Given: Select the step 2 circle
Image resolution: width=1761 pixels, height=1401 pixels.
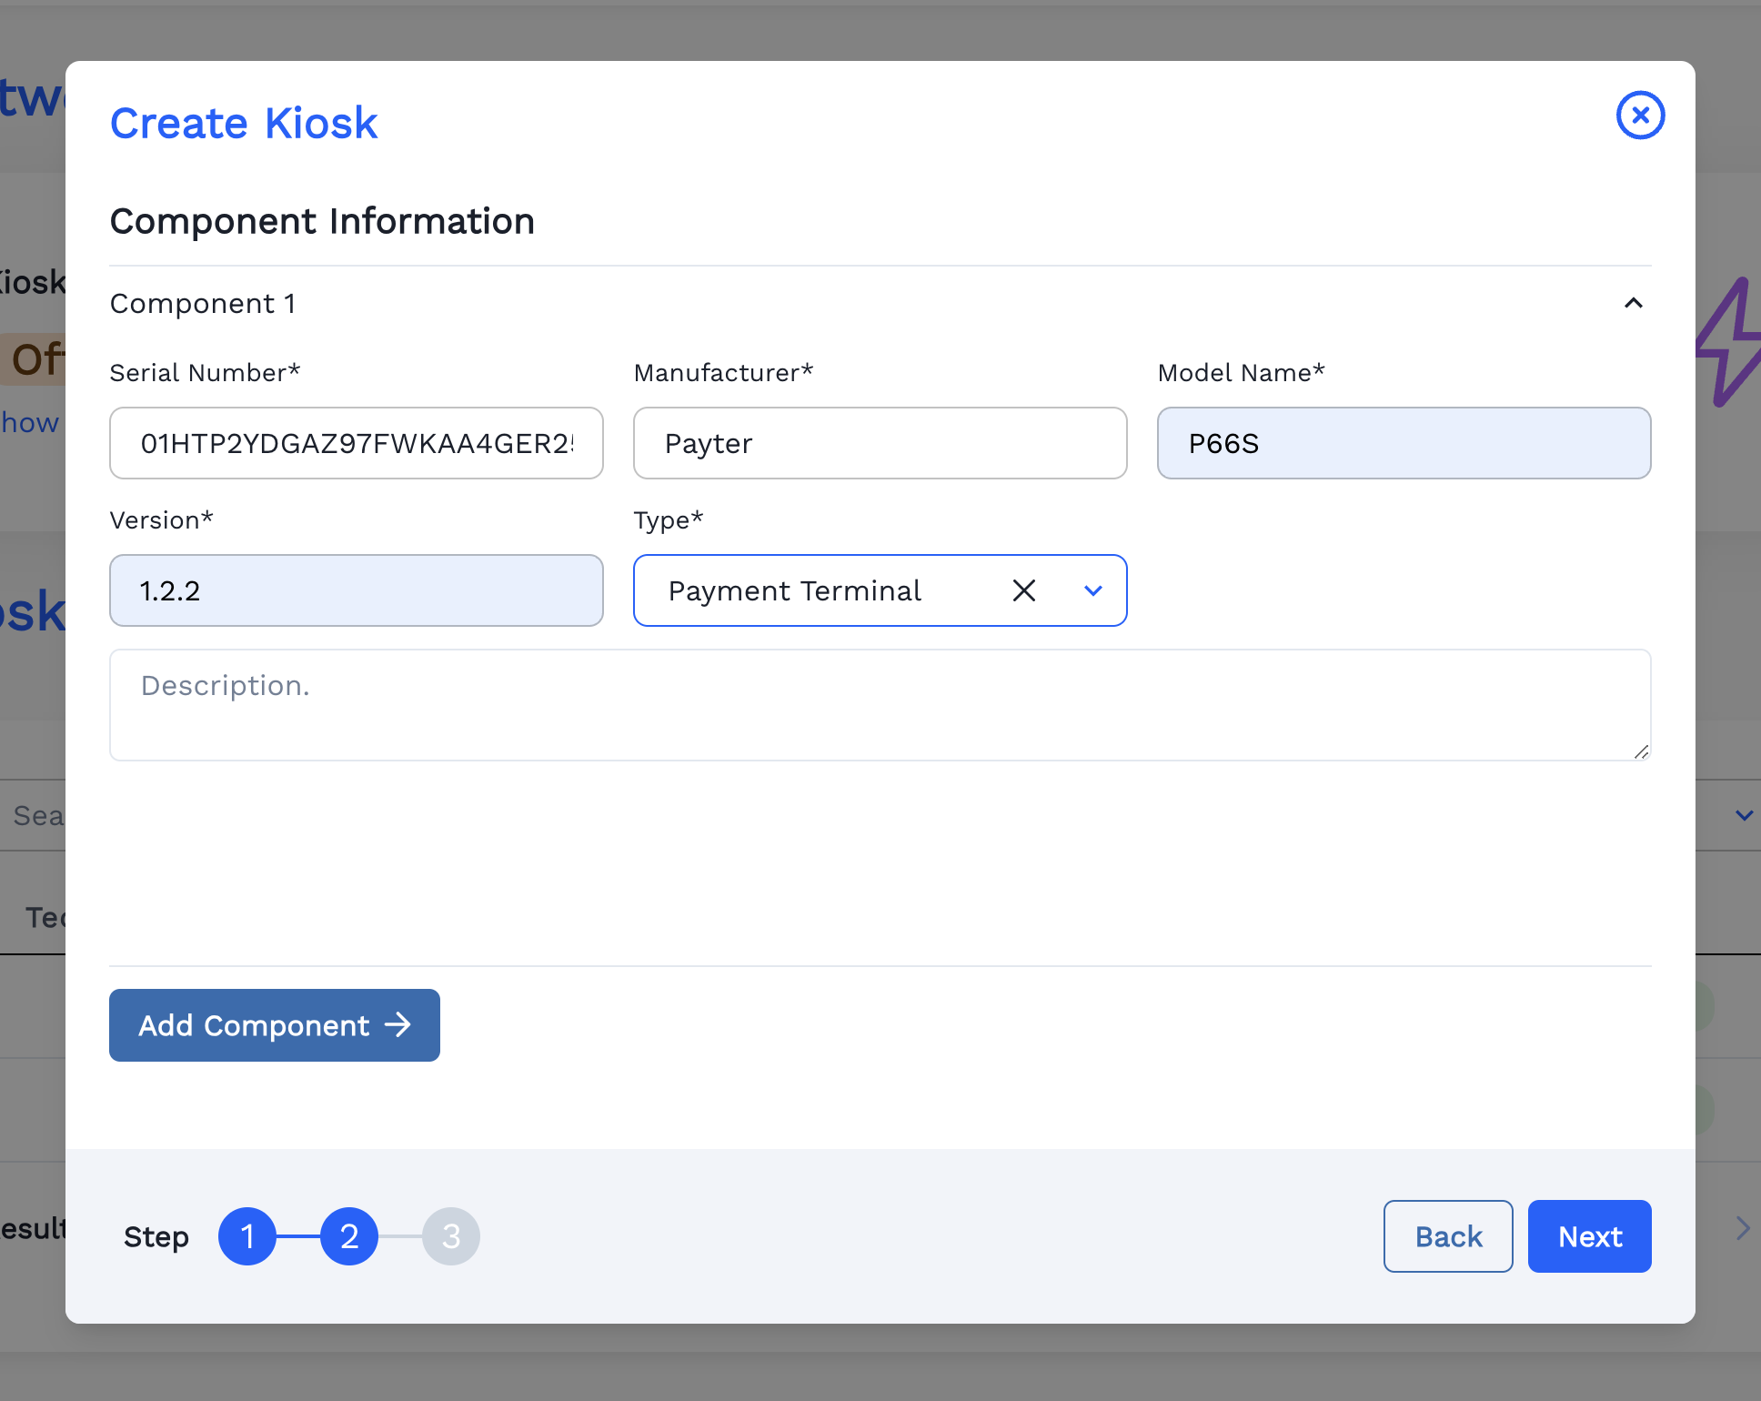Looking at the screenshot, I should (x=349, y=1236).
